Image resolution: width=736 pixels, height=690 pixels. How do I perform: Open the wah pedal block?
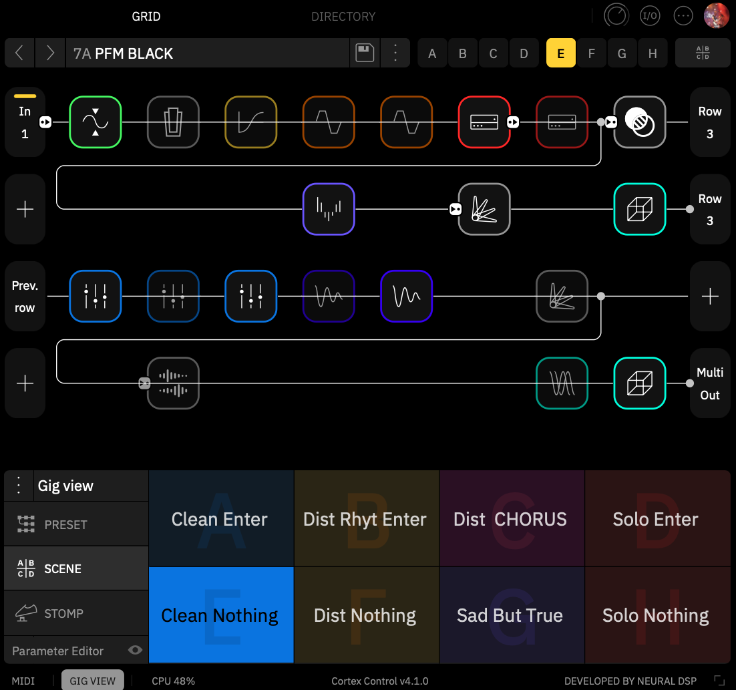(x=173, y=122)
